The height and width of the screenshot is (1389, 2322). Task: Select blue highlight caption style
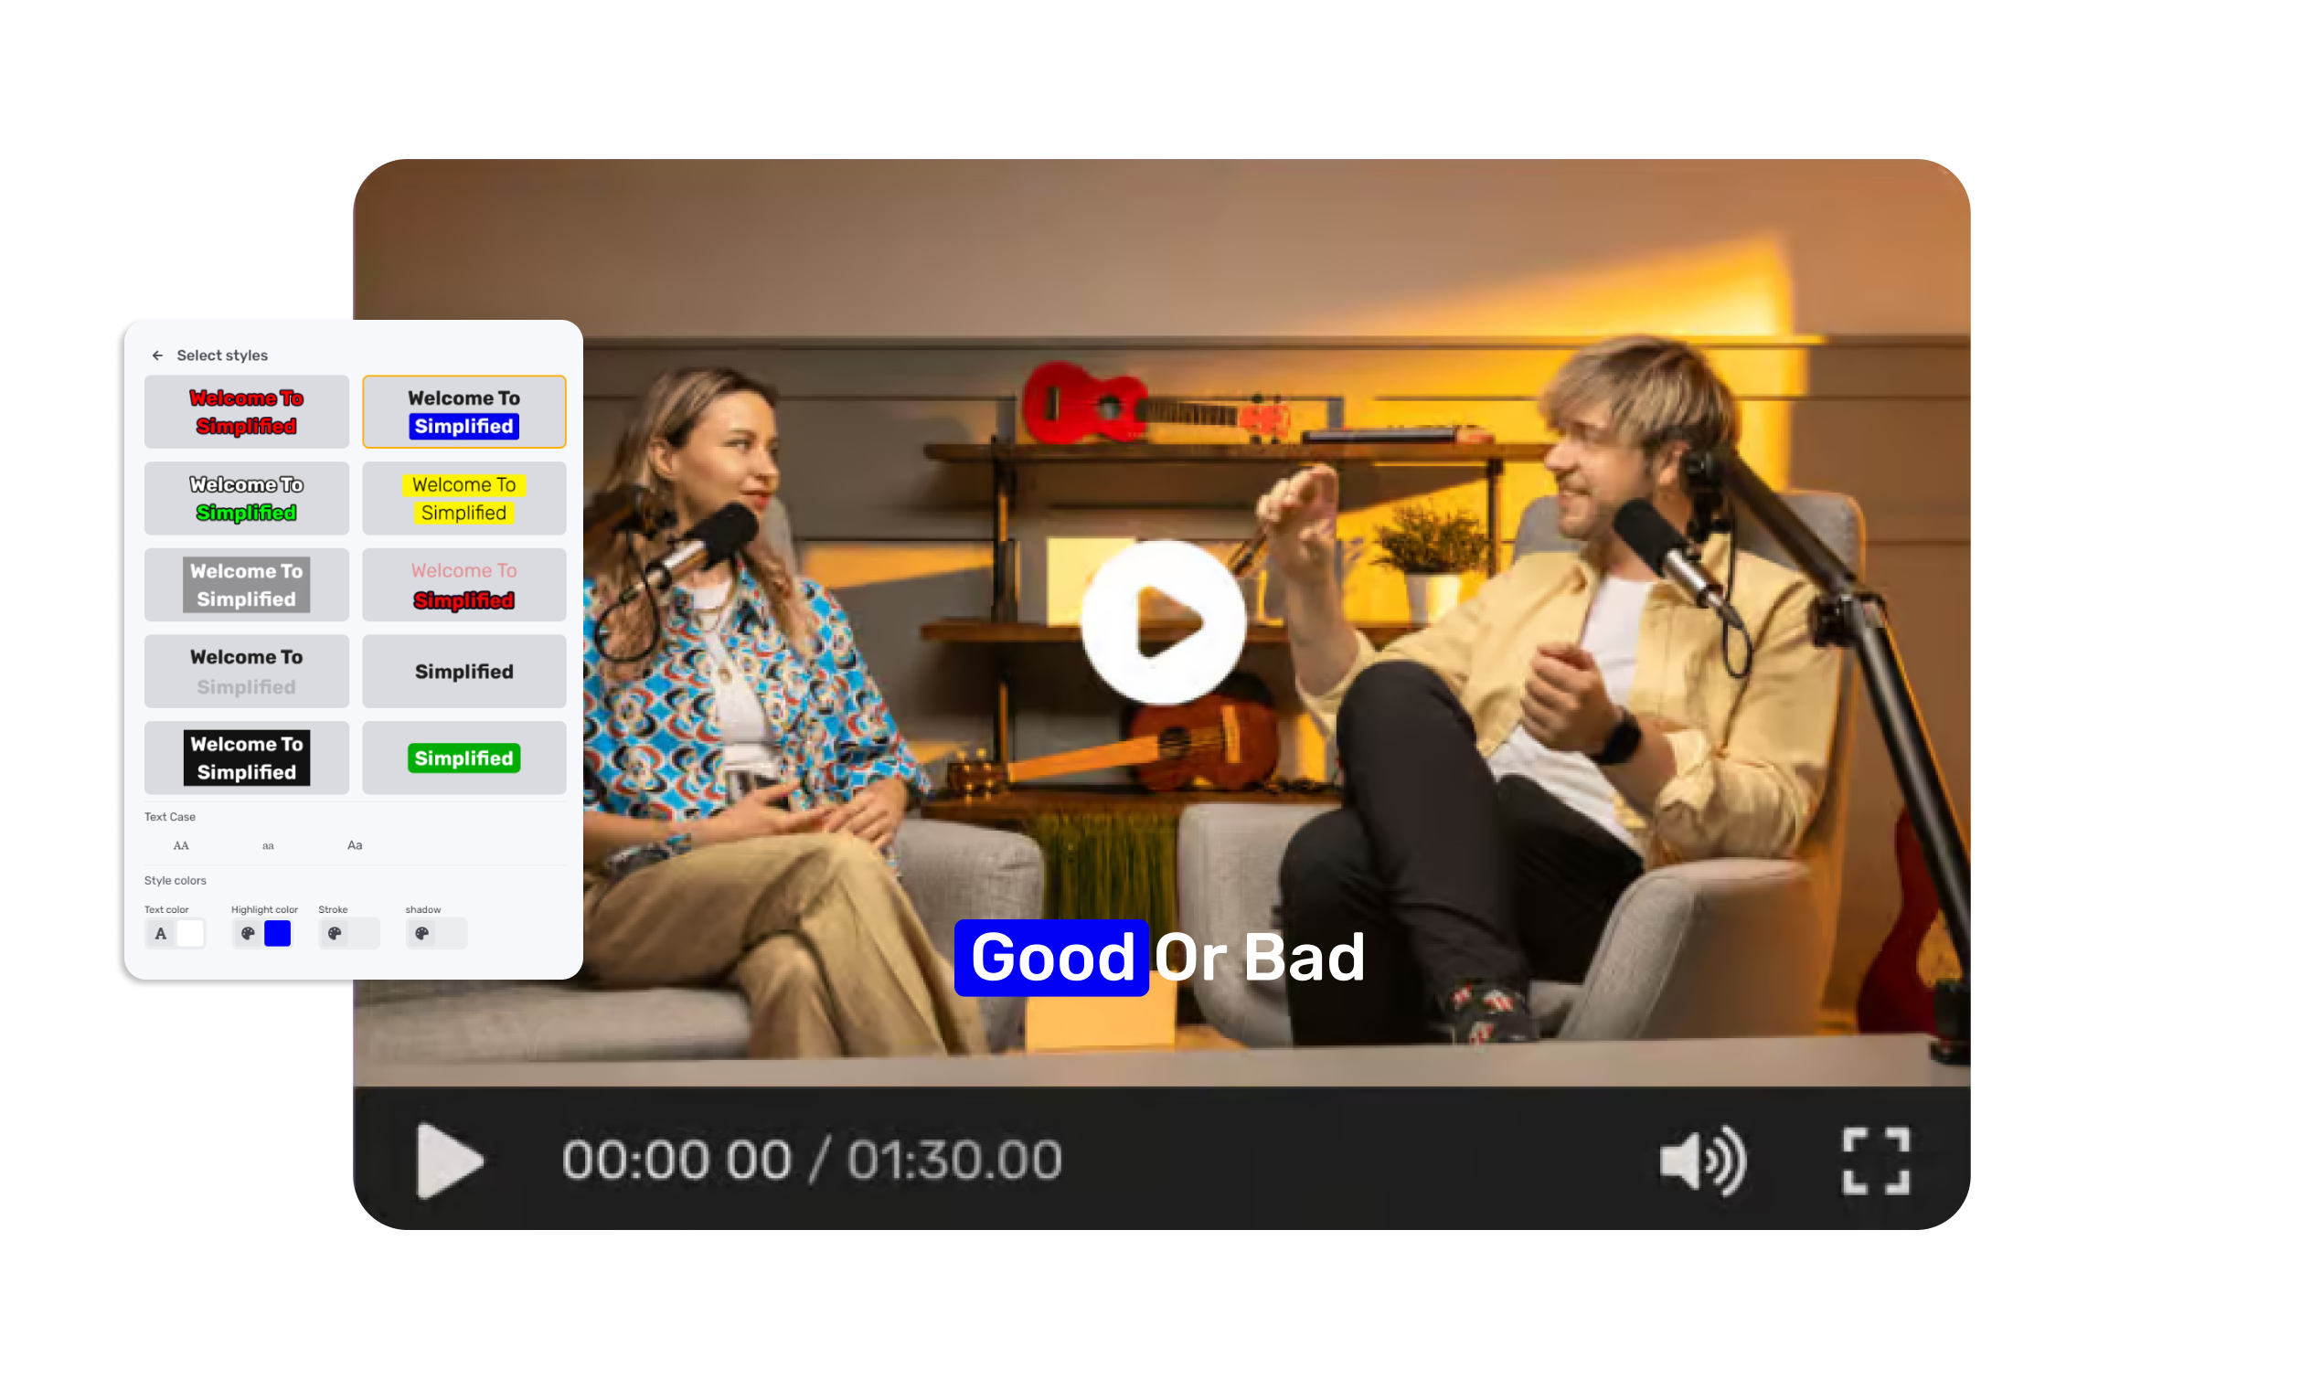pos(463,410)
